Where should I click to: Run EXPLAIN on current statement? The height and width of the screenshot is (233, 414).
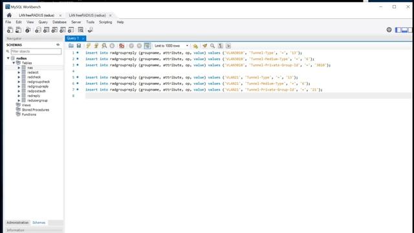coord(104,46)
